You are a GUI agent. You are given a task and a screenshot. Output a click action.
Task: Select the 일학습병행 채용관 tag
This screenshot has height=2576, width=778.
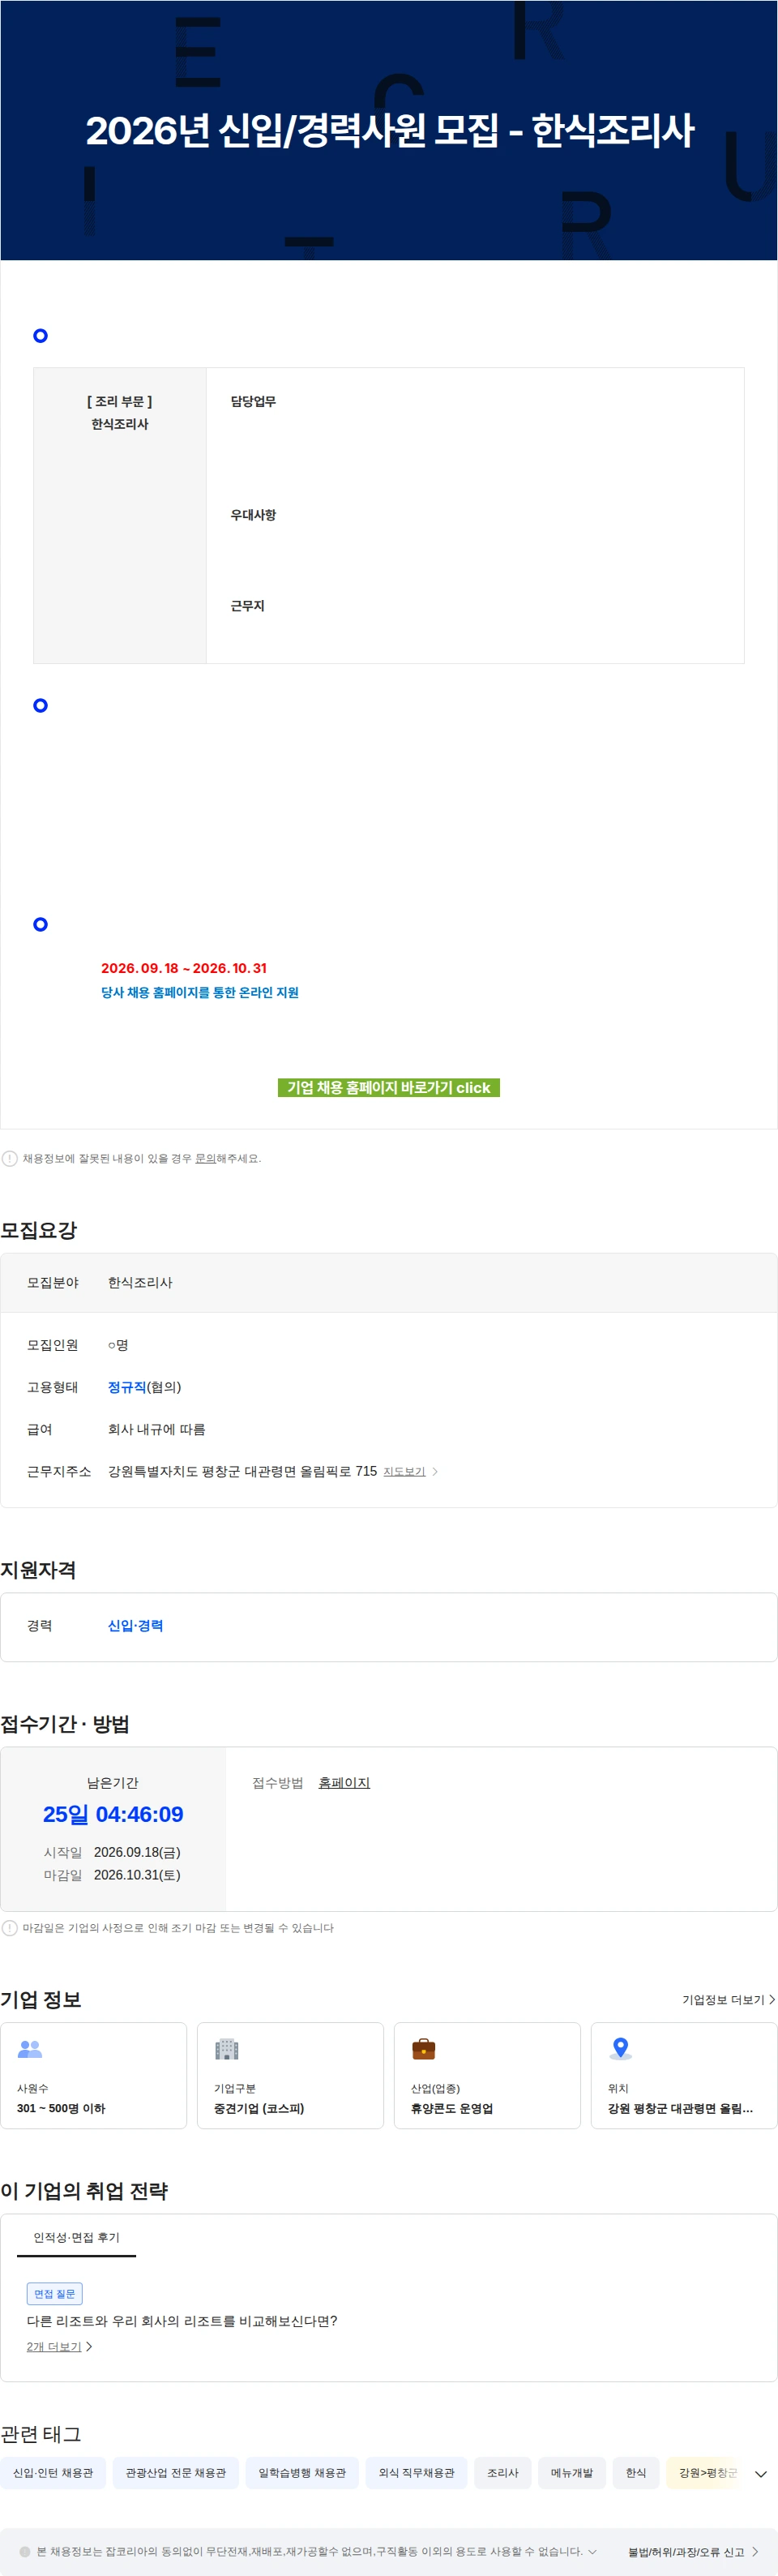click(302, 2472)
